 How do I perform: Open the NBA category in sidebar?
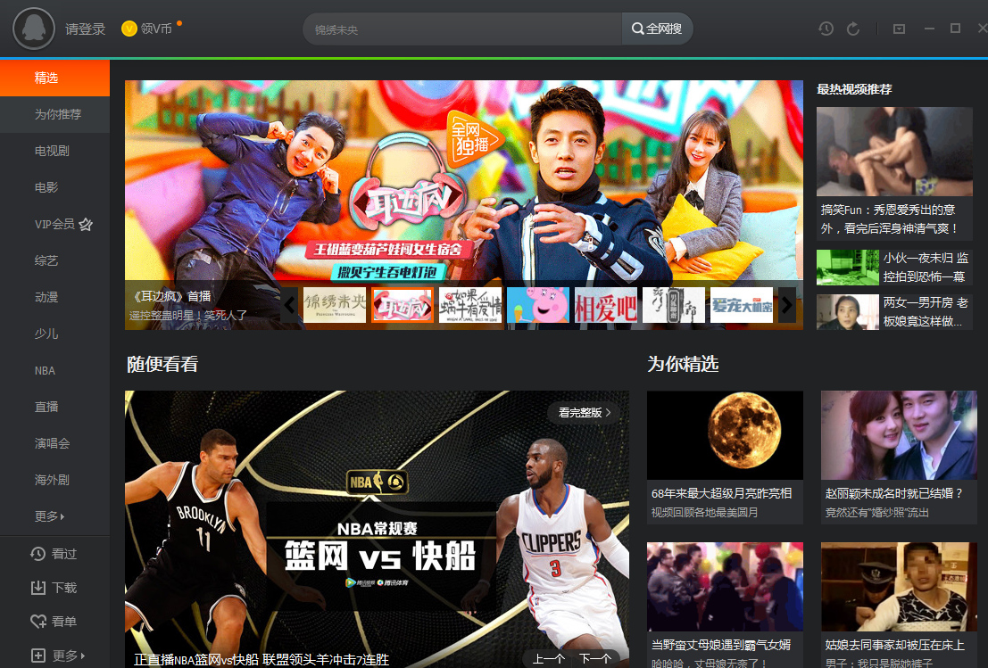tap(54, 370)
